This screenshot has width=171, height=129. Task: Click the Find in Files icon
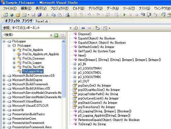tap(68, 15)
